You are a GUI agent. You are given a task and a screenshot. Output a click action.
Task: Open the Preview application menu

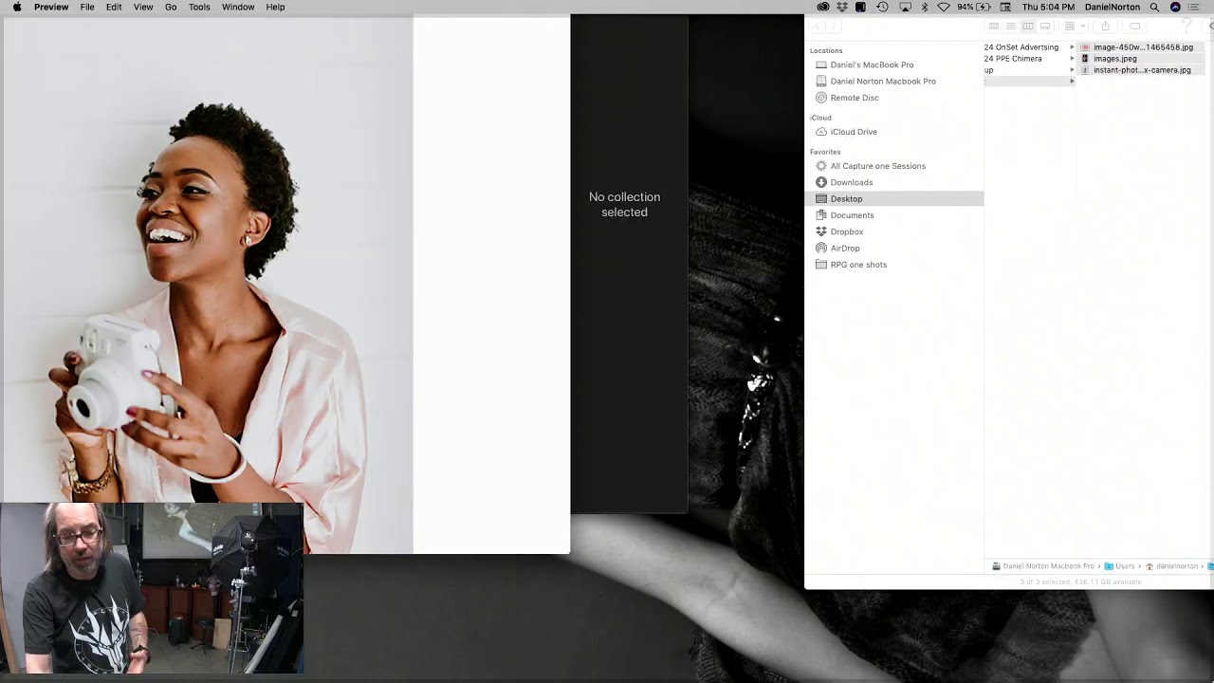(51, 7)
